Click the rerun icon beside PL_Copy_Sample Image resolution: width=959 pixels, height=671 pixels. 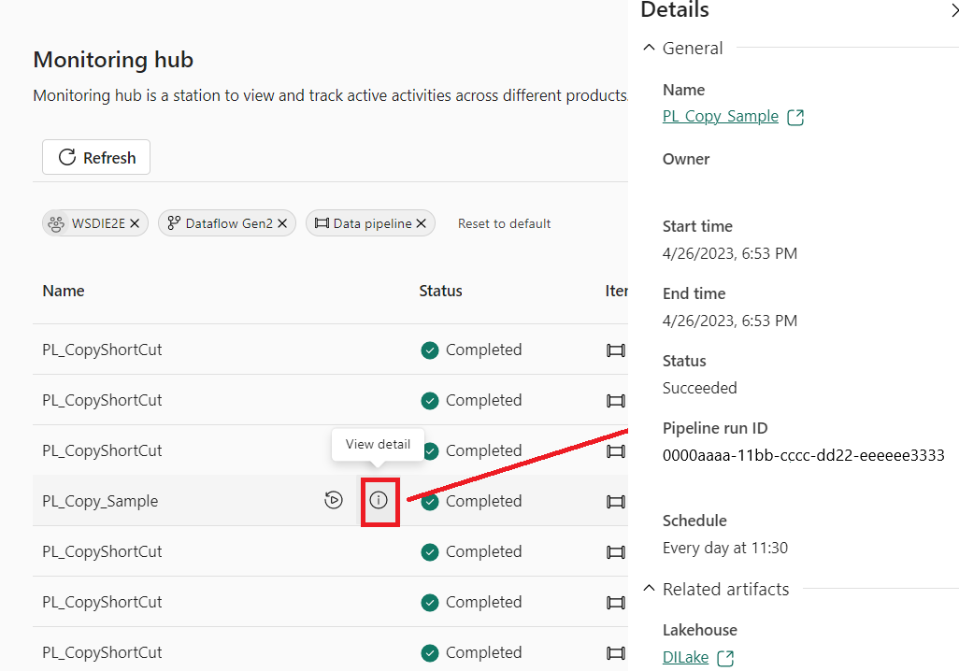point(334,500)
